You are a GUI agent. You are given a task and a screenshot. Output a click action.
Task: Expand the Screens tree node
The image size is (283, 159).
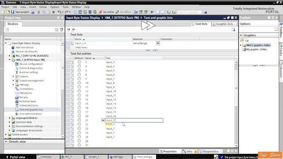13,76
